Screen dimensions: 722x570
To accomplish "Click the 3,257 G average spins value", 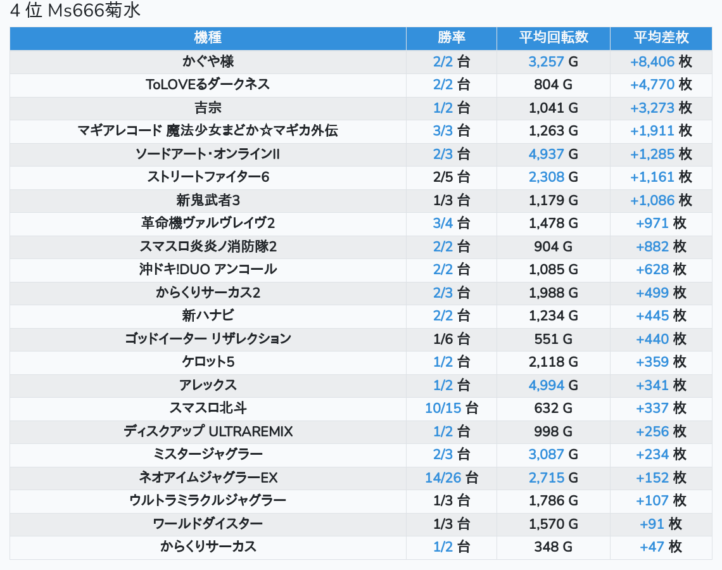I will point(553,61).
